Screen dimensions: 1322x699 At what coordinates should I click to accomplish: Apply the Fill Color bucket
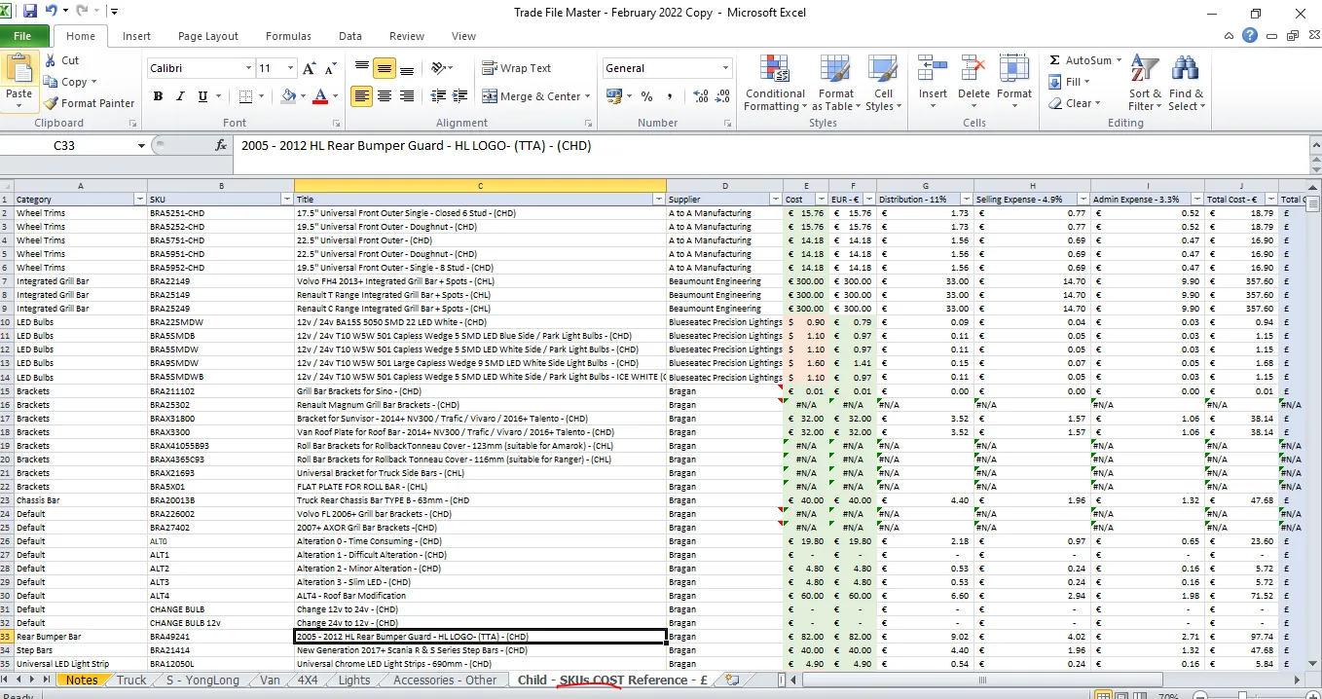288,96
